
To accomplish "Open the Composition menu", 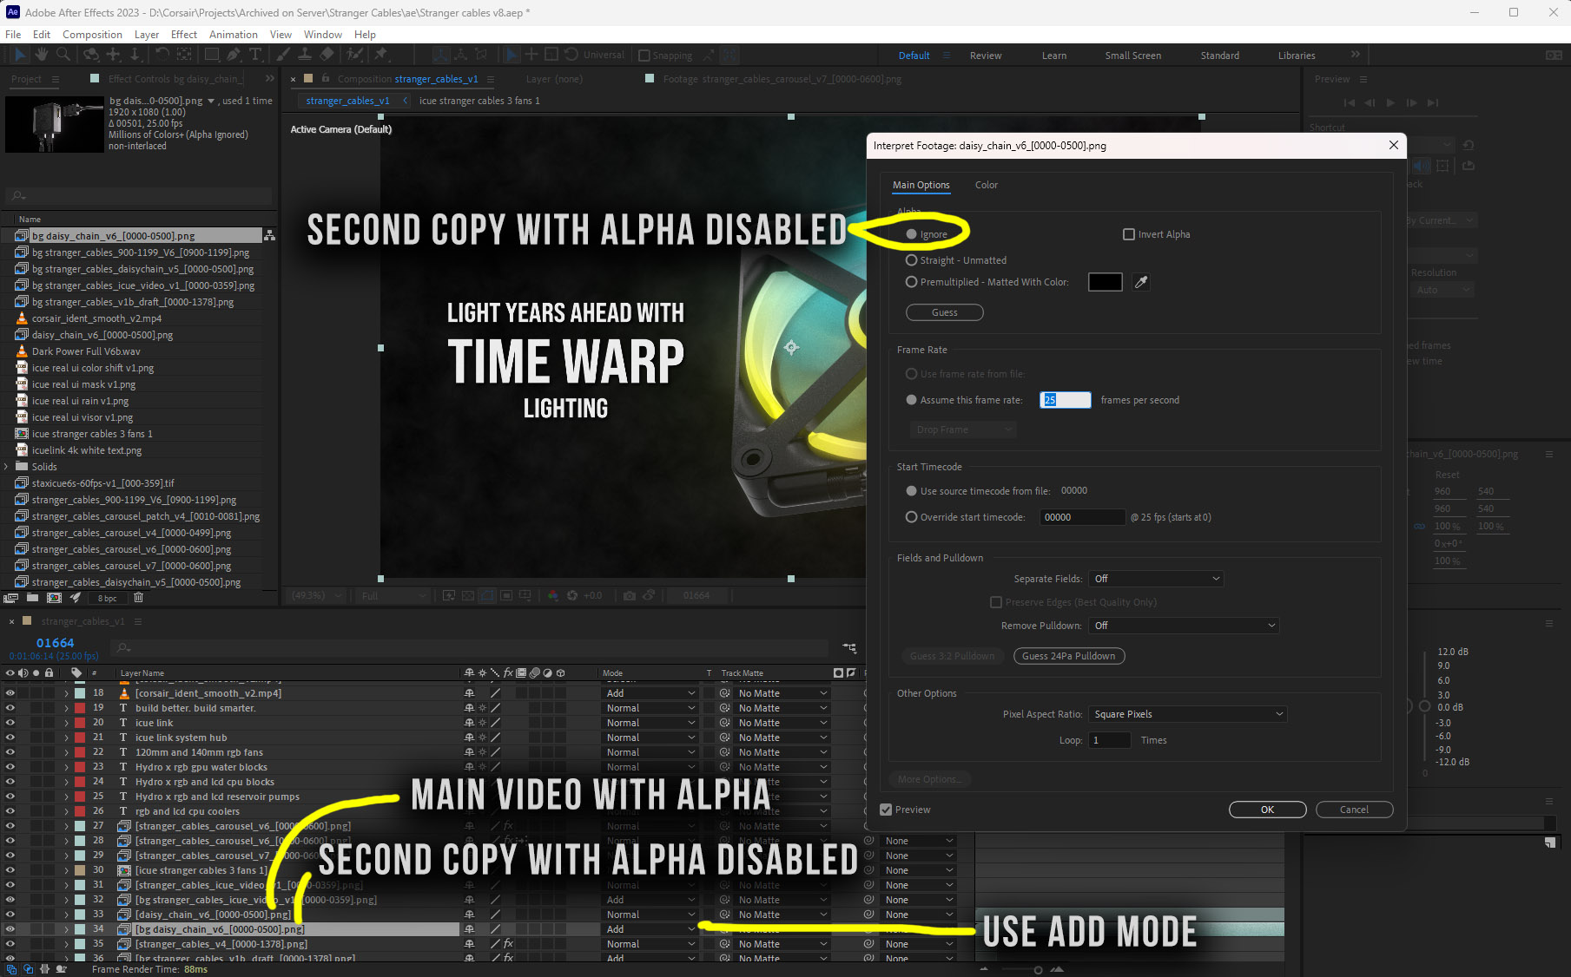I will (92, 34).
